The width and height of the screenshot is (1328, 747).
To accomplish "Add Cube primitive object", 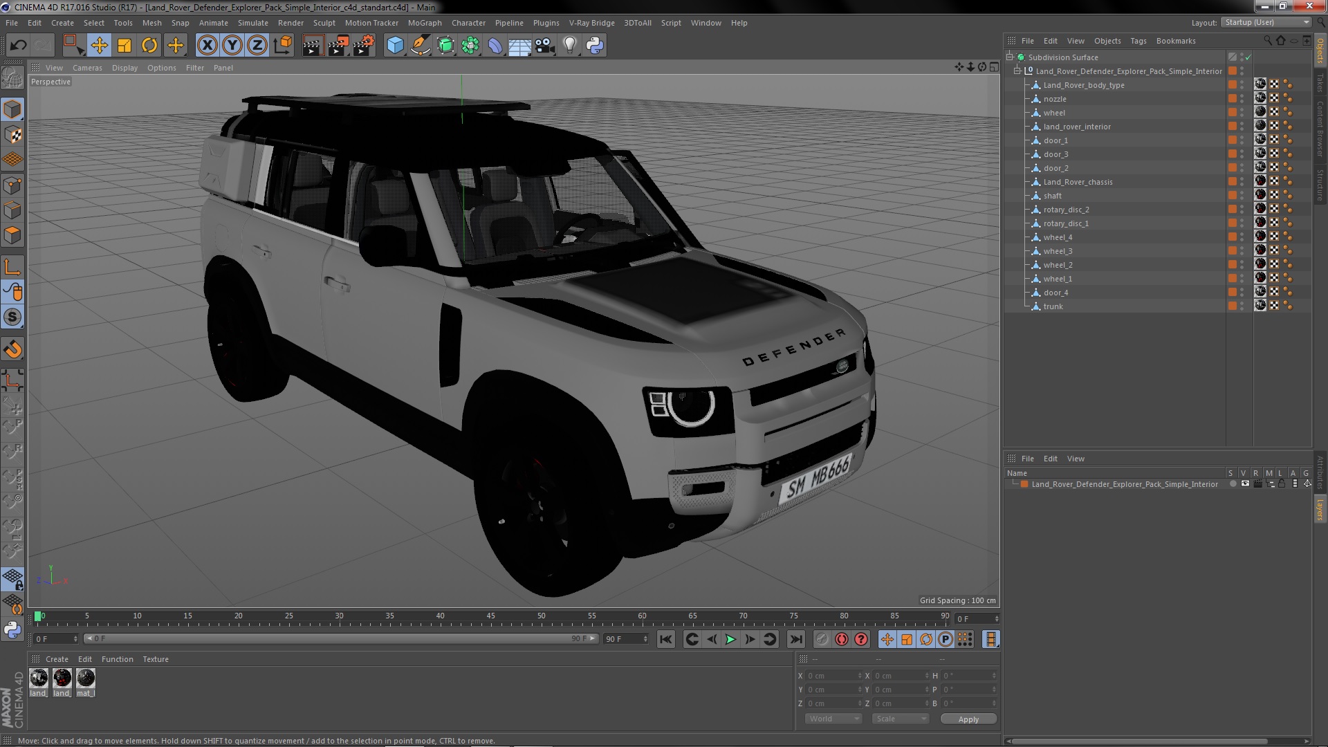I will pos(395,46).
